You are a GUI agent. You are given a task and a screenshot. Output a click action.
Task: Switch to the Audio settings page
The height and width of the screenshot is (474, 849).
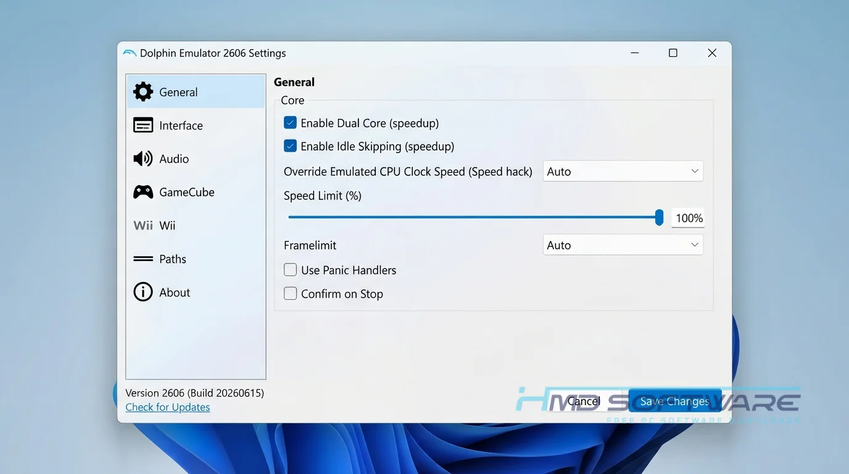point(196,159)
